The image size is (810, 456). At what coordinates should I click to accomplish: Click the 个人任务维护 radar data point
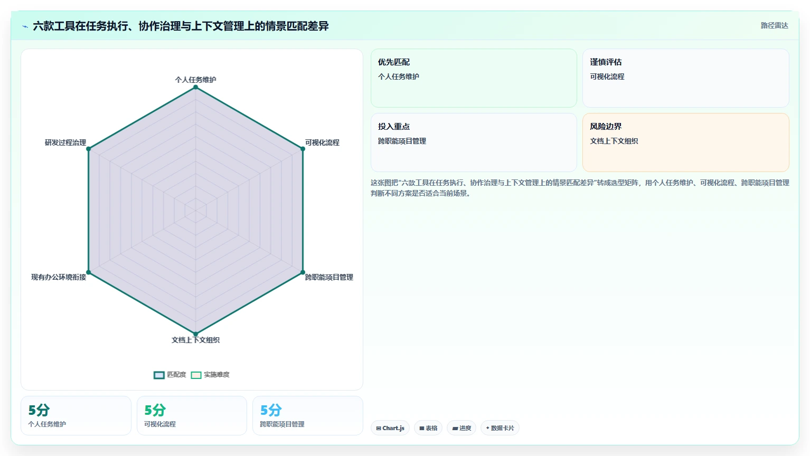pyautogui.click(x=195, y=87)
